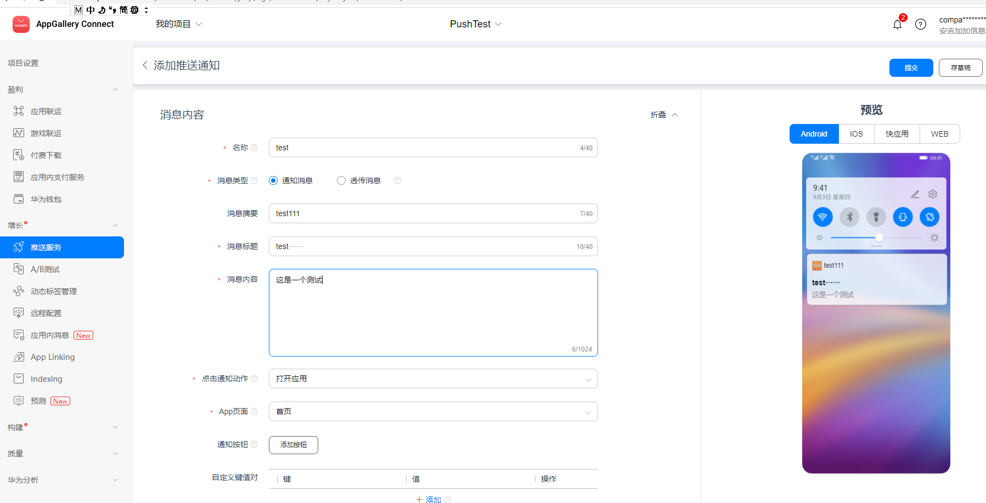Select the 通知消息 radio button
This screenshot has height=503, width=986.
point(273,180)
